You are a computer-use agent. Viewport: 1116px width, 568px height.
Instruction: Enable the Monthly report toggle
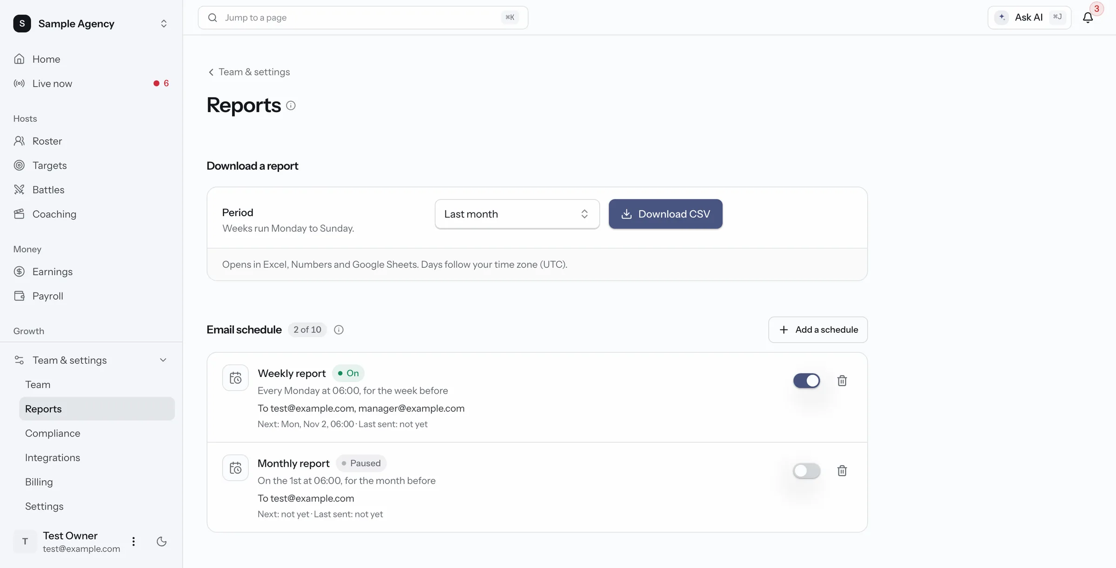[x=807, y=471]
